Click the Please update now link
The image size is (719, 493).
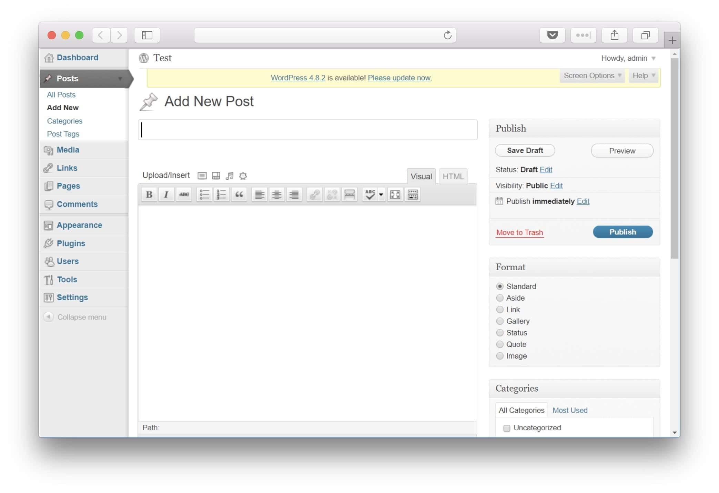point(399,78)
